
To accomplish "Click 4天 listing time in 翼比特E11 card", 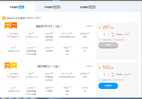I will click(85, 91).
